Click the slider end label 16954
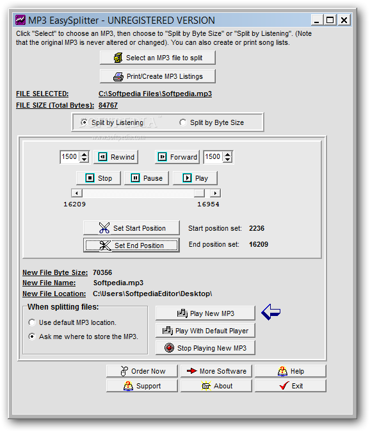Image resolution: width=370 pixels, height=432 pixels. point(208,204)
